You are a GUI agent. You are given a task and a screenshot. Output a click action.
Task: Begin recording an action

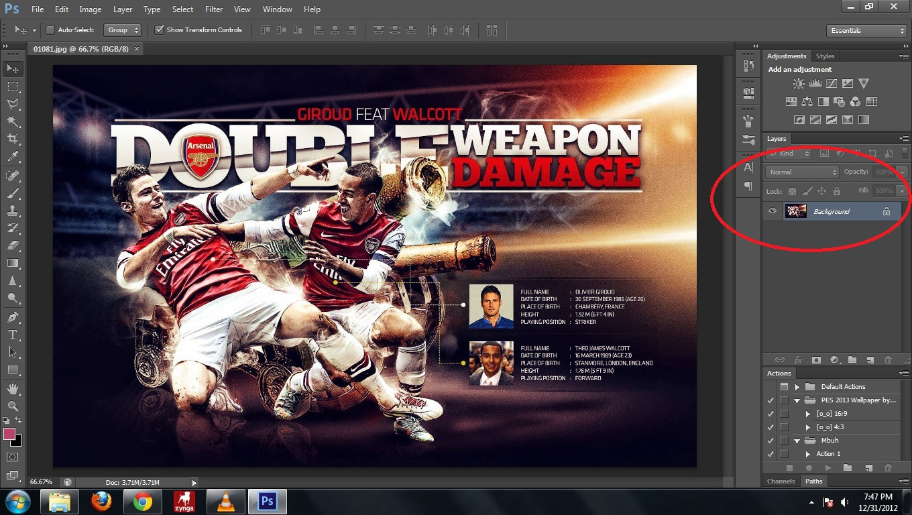click(x=809, y=468)
